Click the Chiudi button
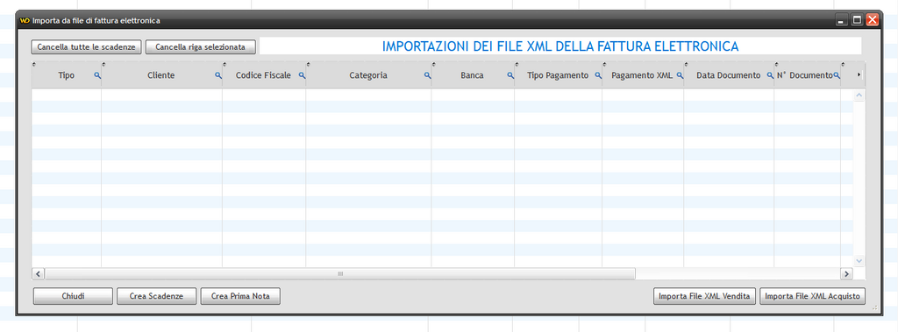This screenshot has width=898, height=332. 74,296
